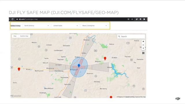Screen dimensions: 185x104
Task: Click the padlock icon beside dji.com address
Action: point(17,19)
